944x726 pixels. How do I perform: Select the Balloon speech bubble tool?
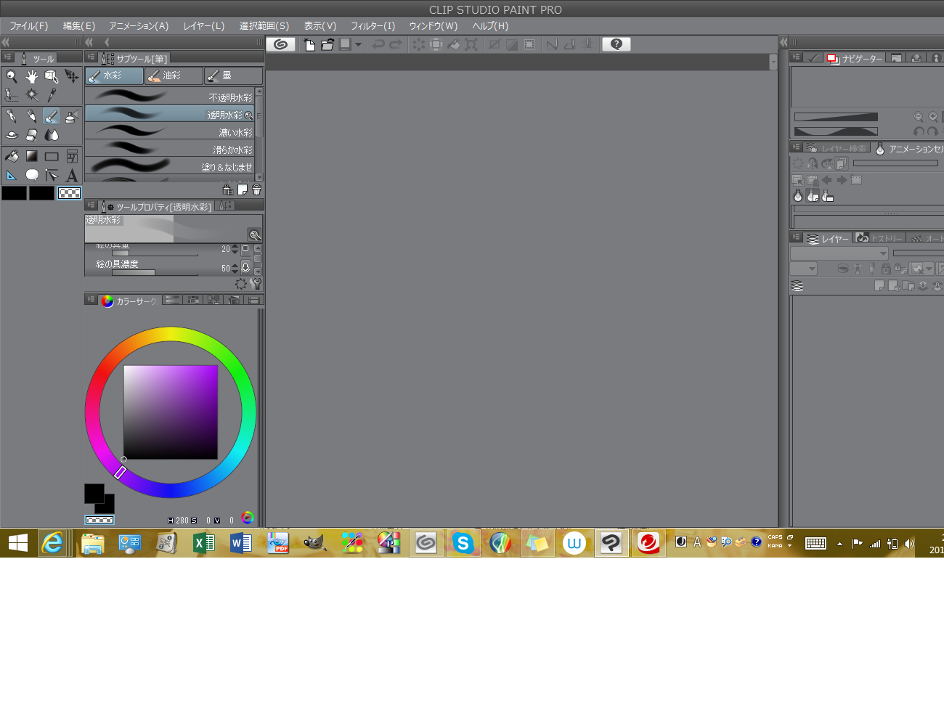coord(32,175)
